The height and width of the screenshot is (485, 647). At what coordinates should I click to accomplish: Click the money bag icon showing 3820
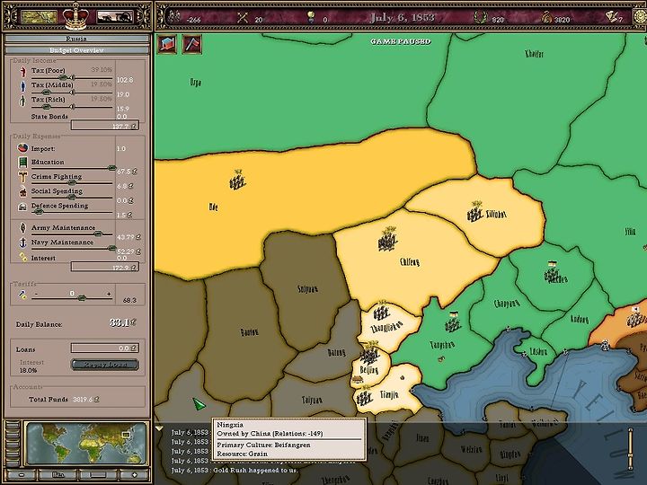[546, 17]
